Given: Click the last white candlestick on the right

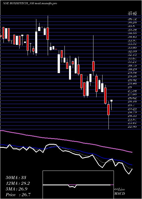Looking at the screenshot, I should point(111,101).
